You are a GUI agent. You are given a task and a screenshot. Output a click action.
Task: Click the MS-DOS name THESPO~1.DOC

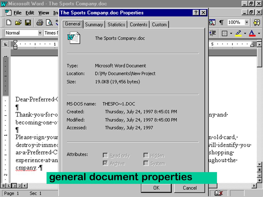[119, 104]
